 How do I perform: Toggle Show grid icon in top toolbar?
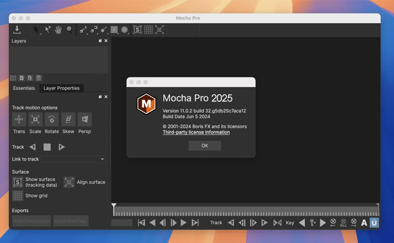(x=148, y=29)
